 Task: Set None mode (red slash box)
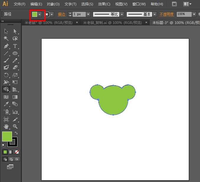pos(17,152)
